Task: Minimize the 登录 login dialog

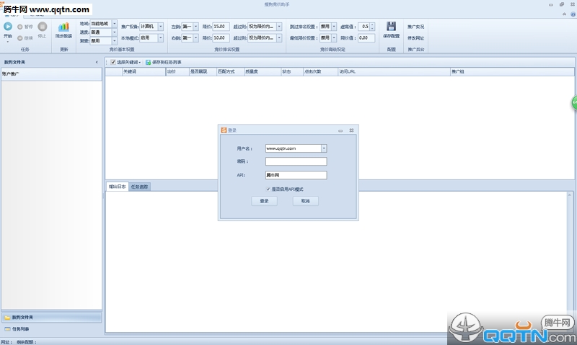Action: point(340,130)
